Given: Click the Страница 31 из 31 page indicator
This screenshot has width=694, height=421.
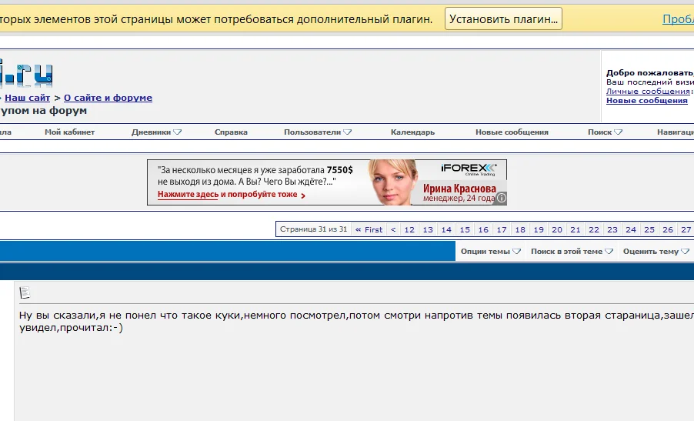Looking at the screenshot, I should (313, 229).
